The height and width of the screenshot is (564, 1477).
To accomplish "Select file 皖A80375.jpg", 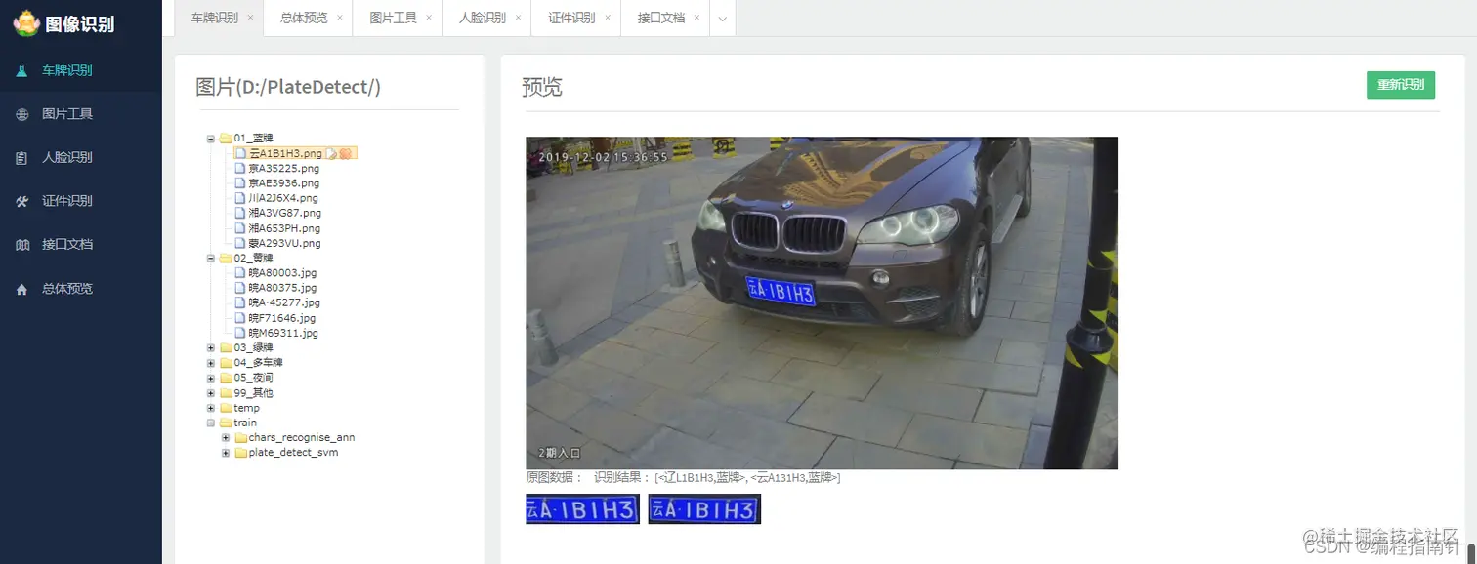I will click(x=282, y=288).
